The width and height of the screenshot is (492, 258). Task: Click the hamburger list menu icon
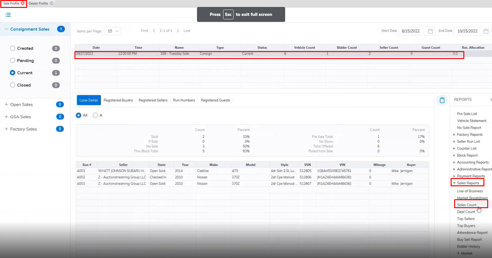(8, 15)
